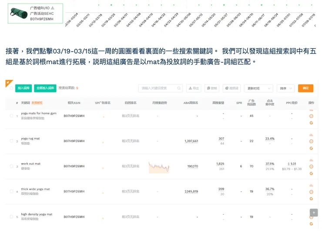Select the 05/21-05/27 week dot on timeline
The image size is (322, 235).
tap(224, 5)
